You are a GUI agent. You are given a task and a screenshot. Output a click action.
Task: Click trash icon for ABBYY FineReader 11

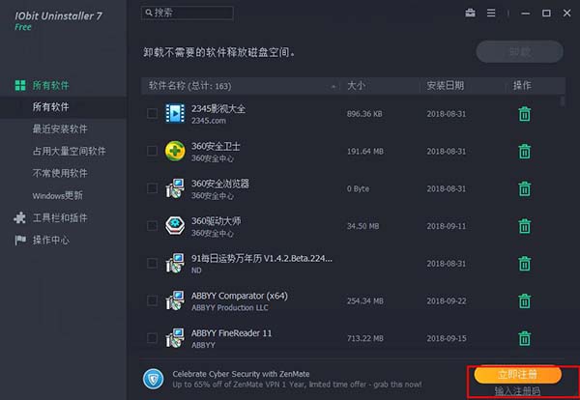(x=524, y=338)
